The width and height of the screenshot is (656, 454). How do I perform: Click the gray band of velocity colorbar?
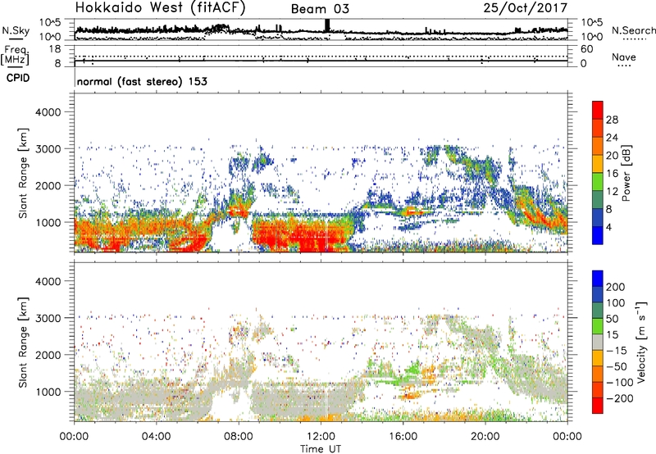[598, 342]
